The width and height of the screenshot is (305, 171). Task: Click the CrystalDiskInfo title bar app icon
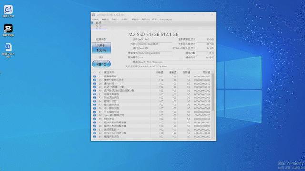(93, 15)
